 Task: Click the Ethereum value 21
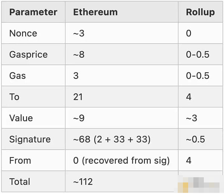(78, 97)
